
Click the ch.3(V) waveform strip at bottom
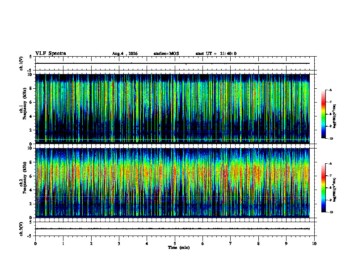coord(175,229)
